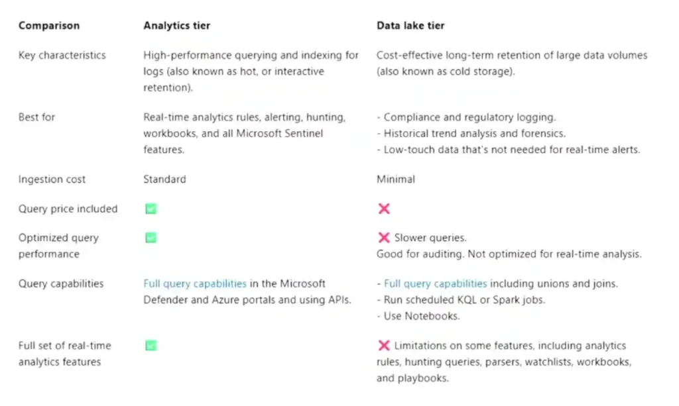Click the Minimal ingestion cost value
The width and height of the screenshot is (679, 406).
tap(396, 179)
